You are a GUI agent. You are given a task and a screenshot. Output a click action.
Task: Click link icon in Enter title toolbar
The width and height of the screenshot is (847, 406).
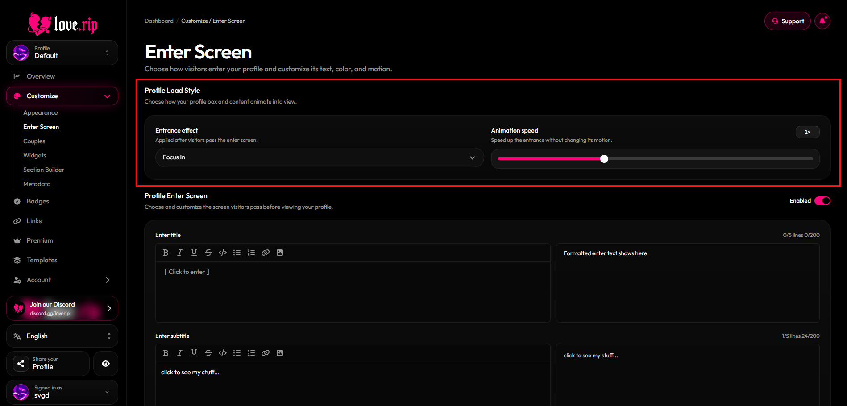pyautogui.click(x=266, y=253)
